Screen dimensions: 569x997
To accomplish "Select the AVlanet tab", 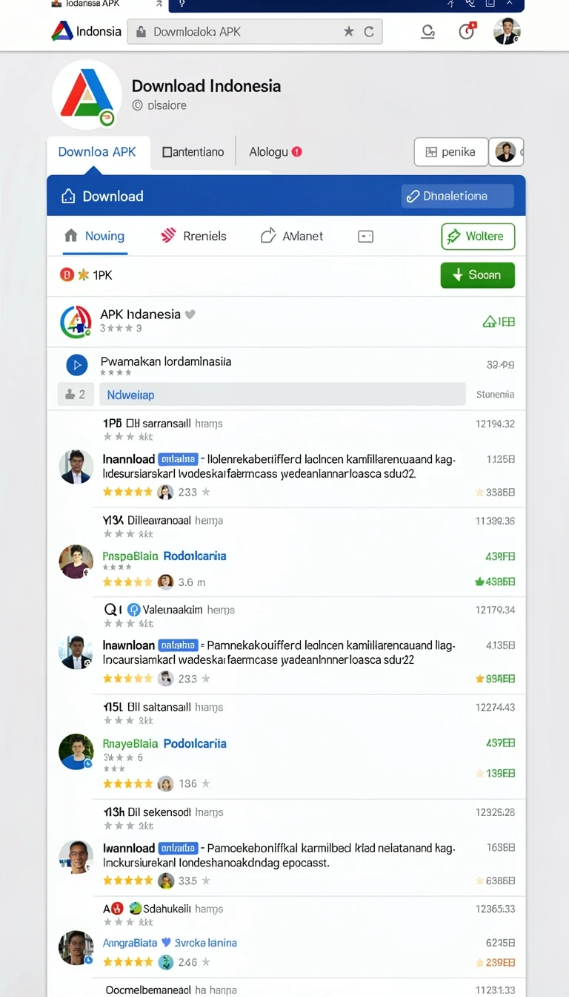I will coord(292,236).
